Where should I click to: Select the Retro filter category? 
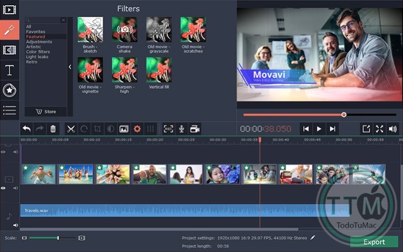[32, 62]
